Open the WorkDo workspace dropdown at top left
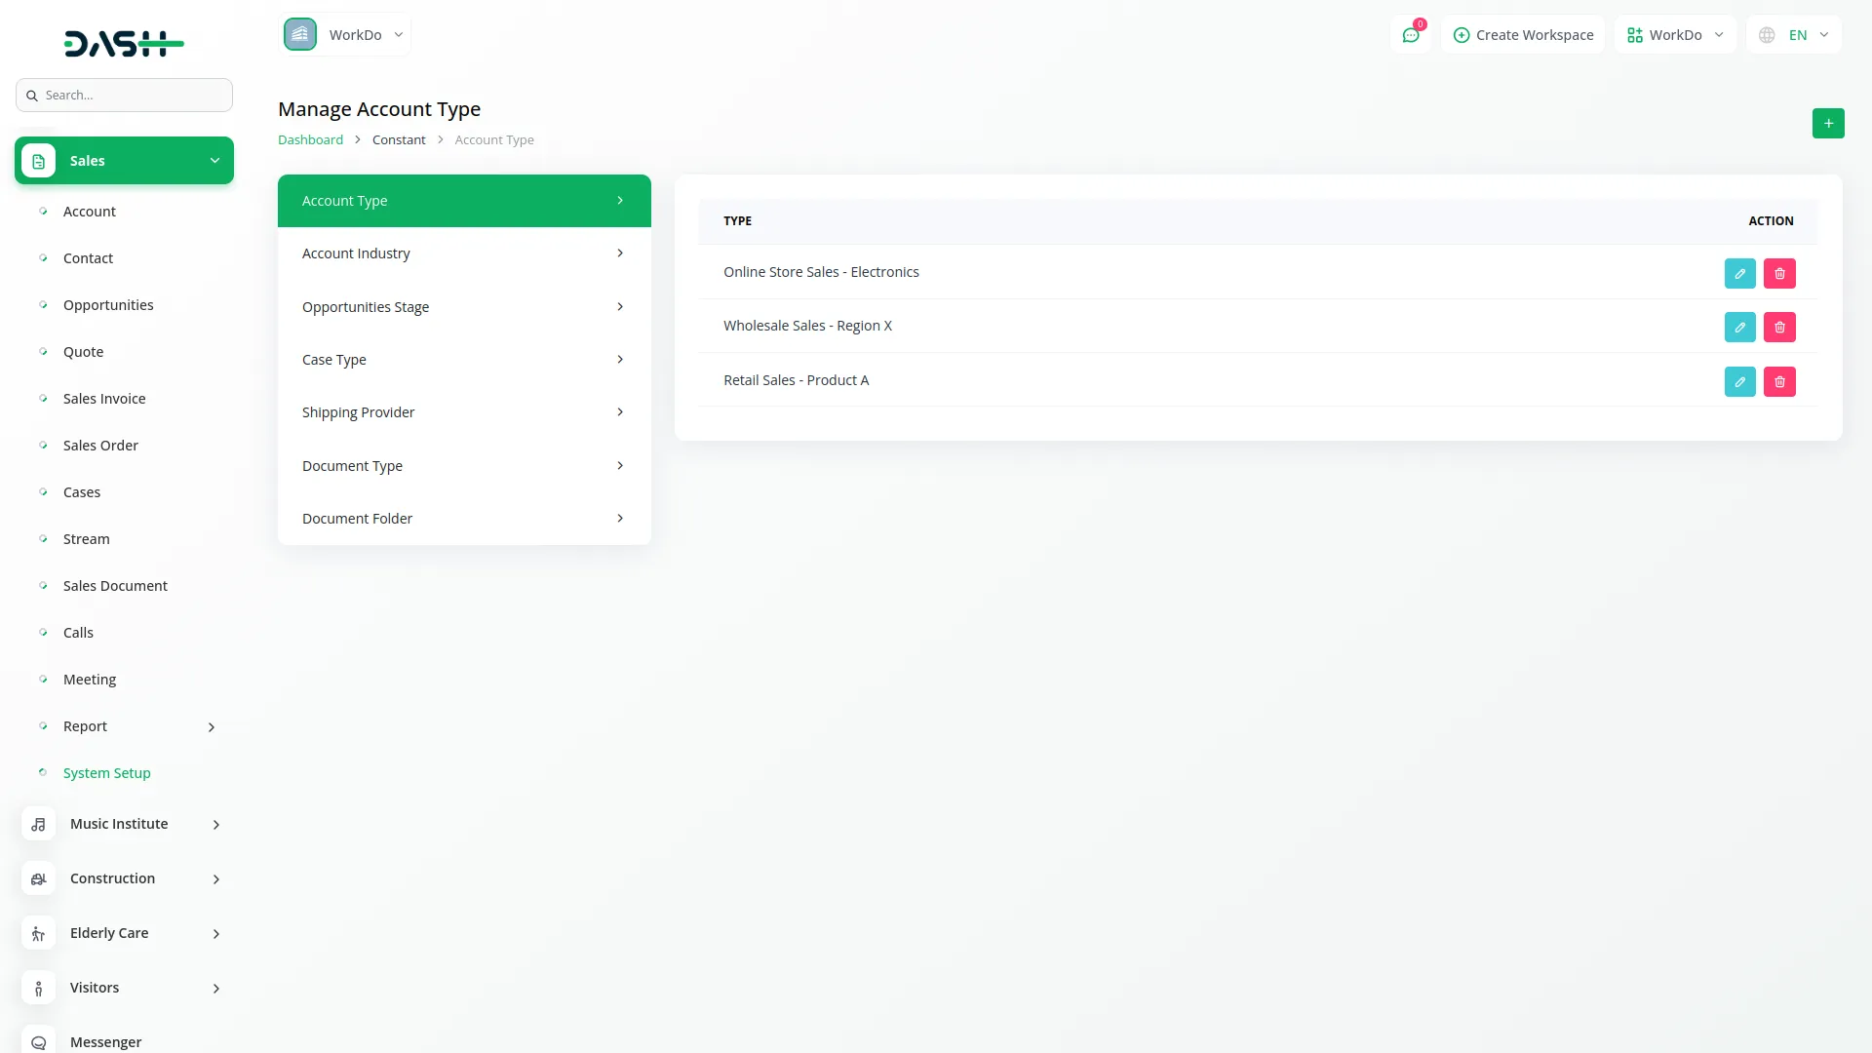 tap(345, 35)
